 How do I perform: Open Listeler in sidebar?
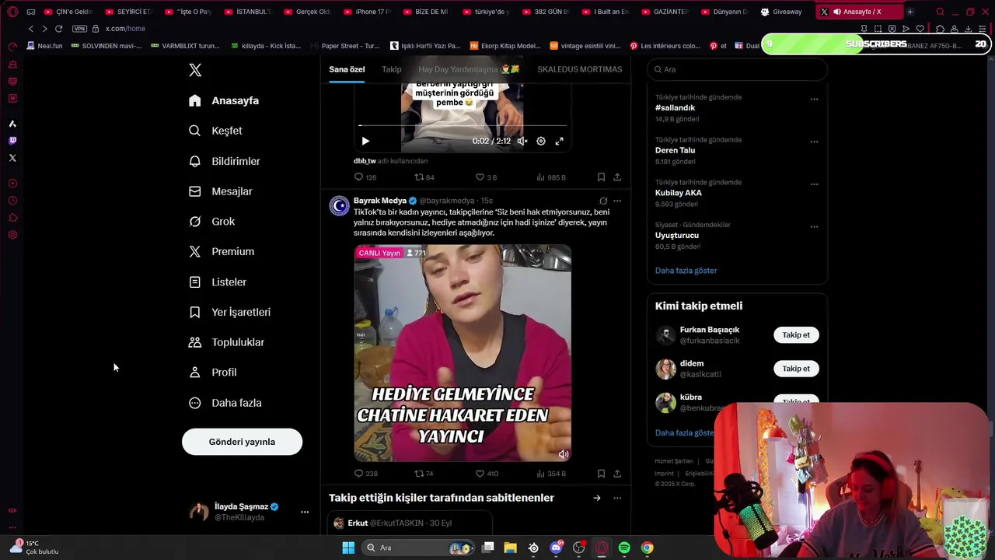pyautogui.click(x=218, y=282)
